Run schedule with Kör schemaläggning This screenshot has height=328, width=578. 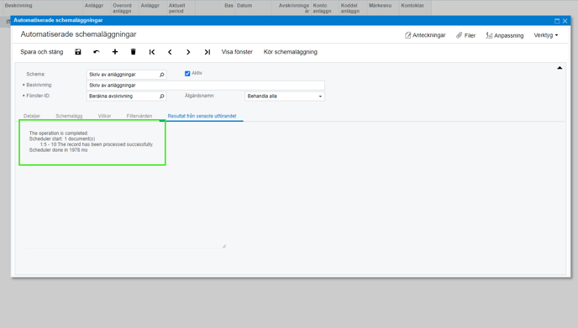click(291, 52)
